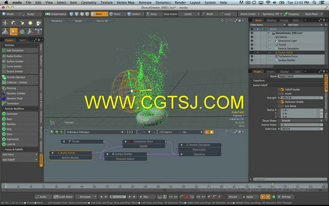This screenshot has height=206, width=329.
Task: Open the Filter Items dropdown
Action: [x=268, y=25]
